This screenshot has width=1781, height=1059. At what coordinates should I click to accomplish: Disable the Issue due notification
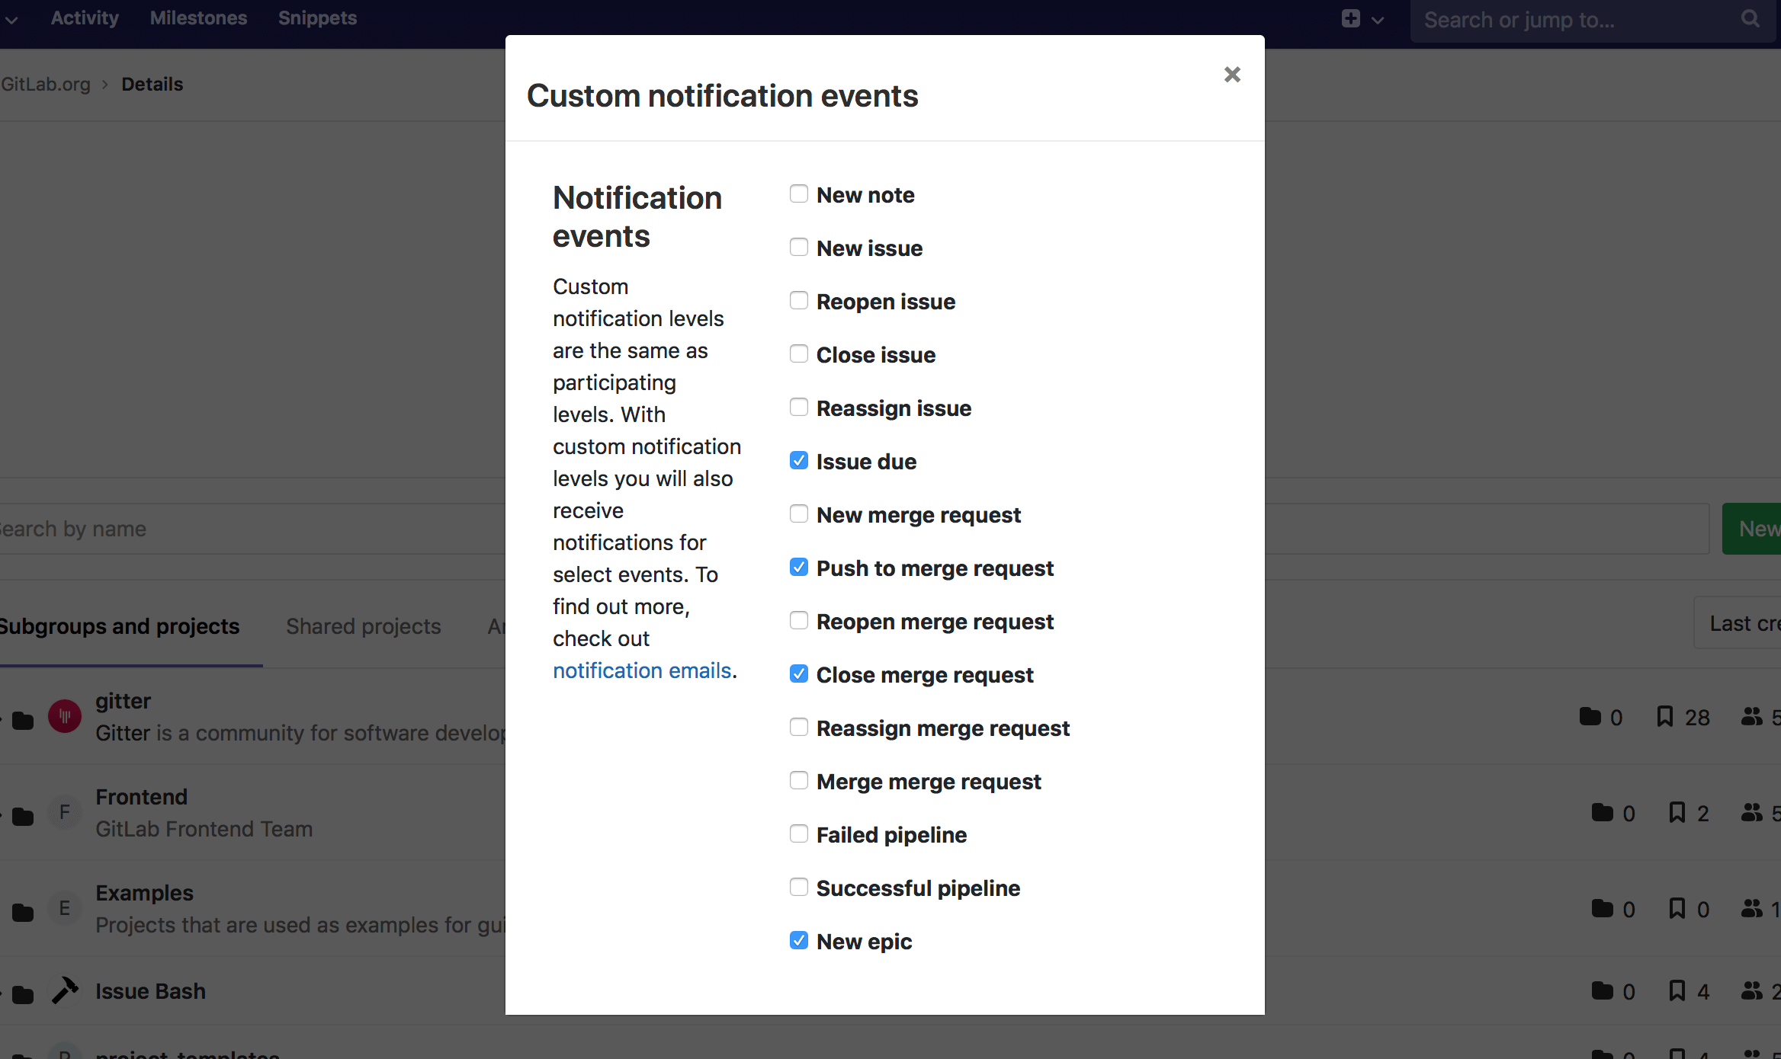798,459
